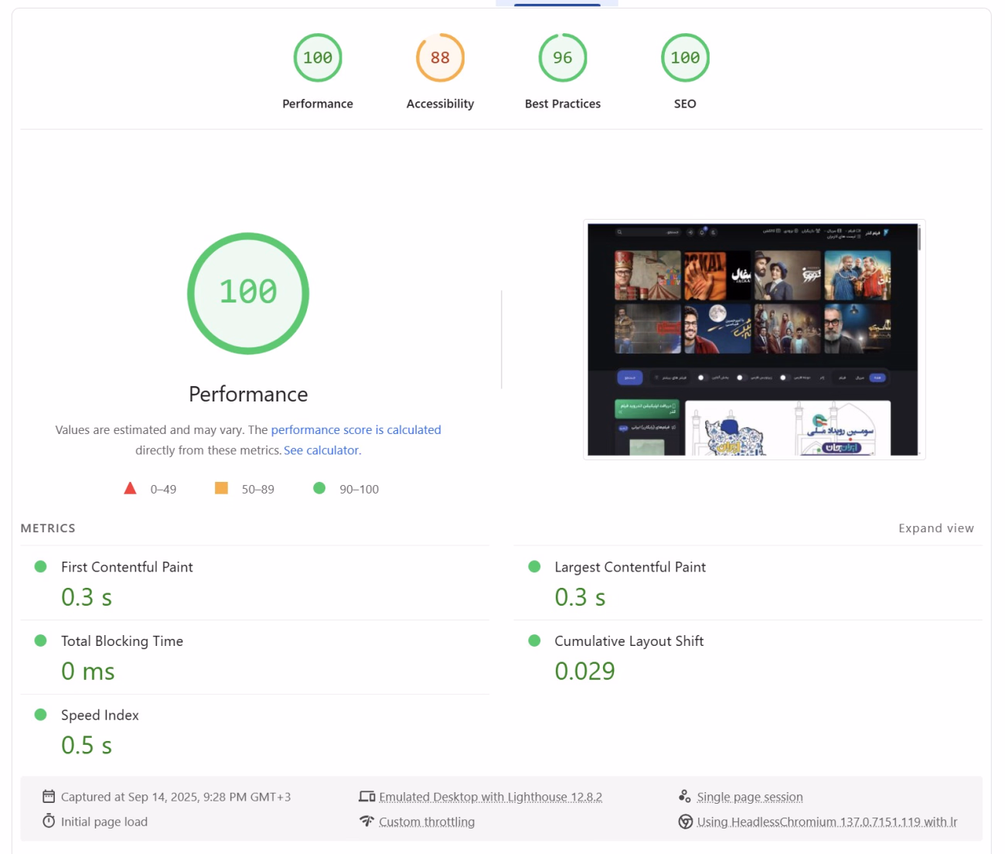Expand the First Contentful Paint metric

click(127, 568)
